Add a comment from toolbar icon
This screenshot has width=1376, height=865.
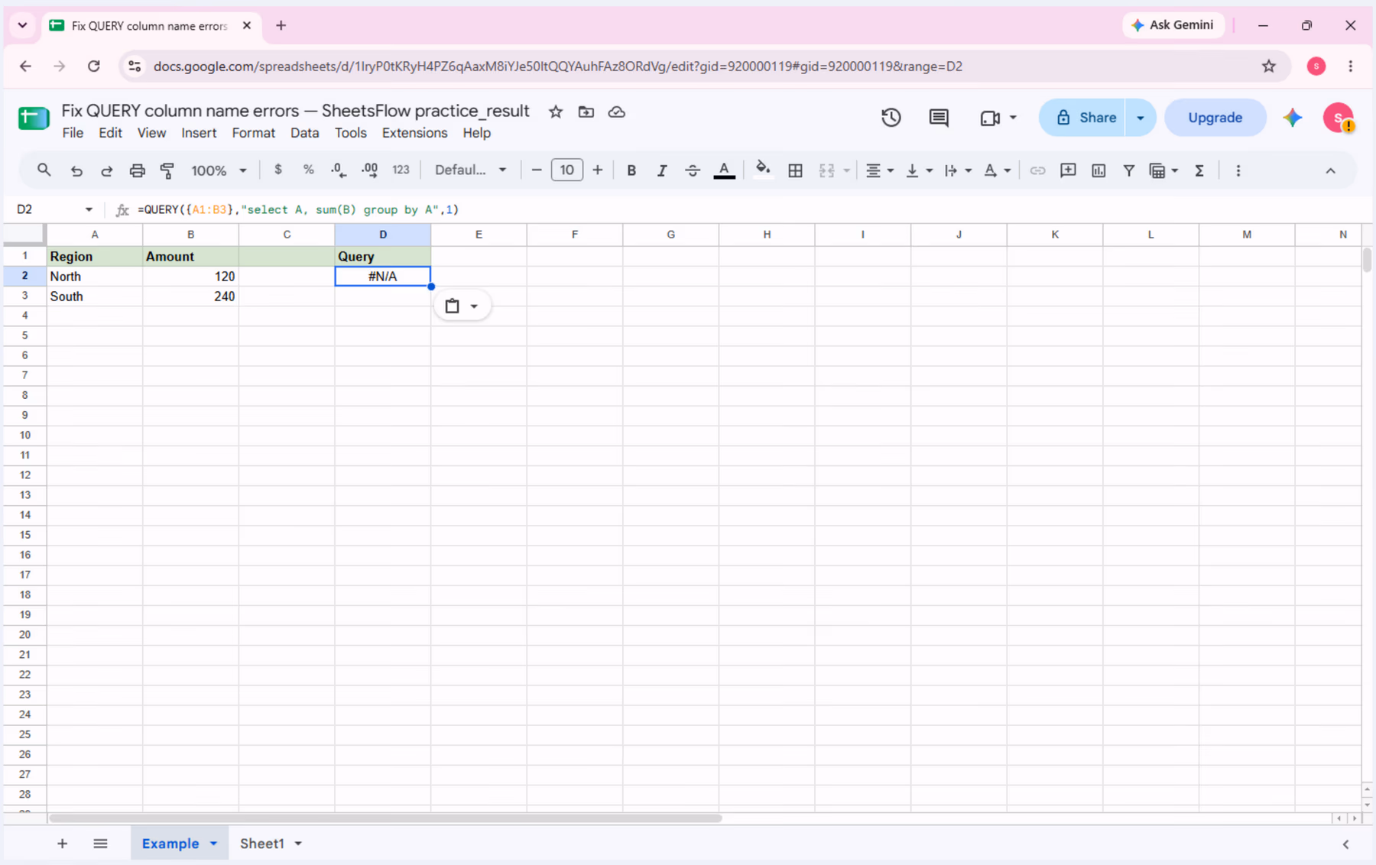pyautogui.click(x=1068, y=170)
